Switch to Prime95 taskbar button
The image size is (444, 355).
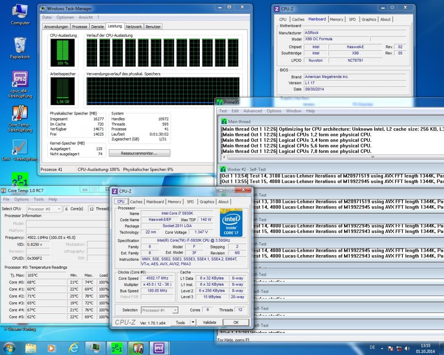(117, 348)
